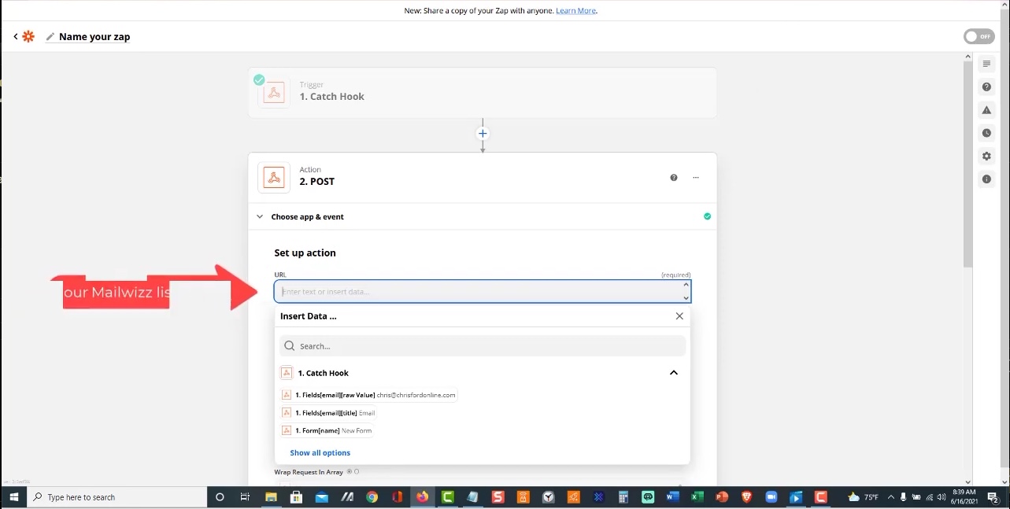Toggle the zap ON/OFF switch
The width and height of the screenshot is (1010, 509).
[979, 36]
